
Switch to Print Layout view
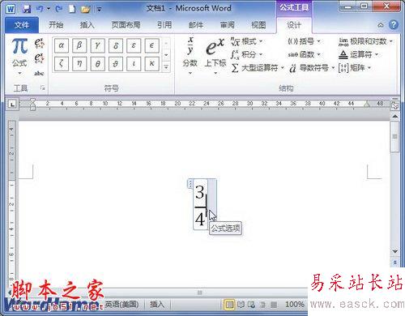point(229,305)
